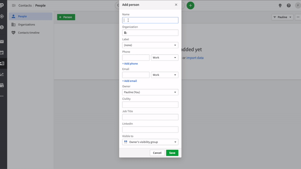Open the deals dollar icon in sidebar
This screenshot has width=301, height=169.
point(2,27)
